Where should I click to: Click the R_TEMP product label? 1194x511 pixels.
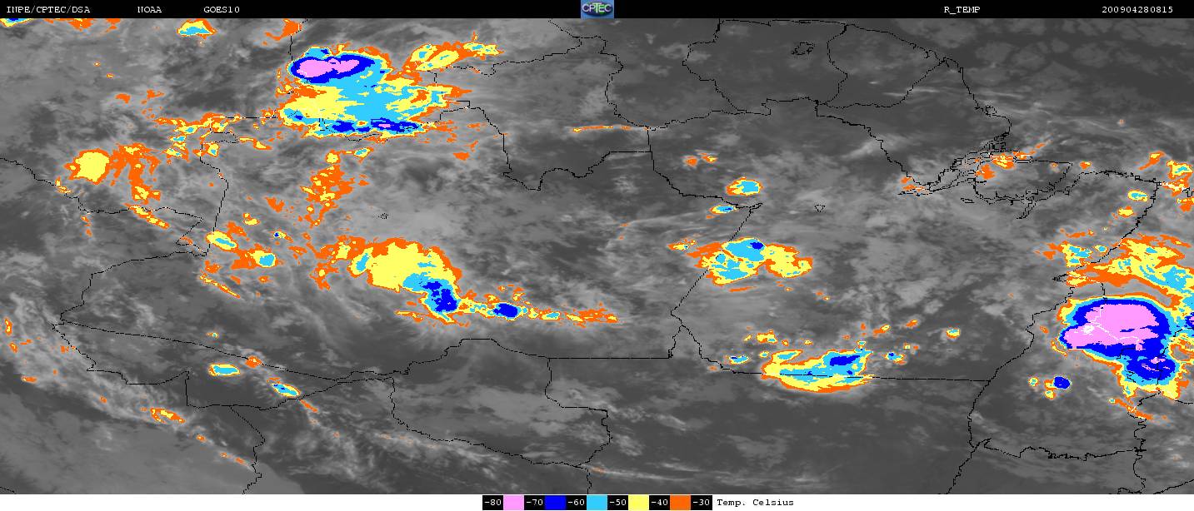[x=962, y=10]
